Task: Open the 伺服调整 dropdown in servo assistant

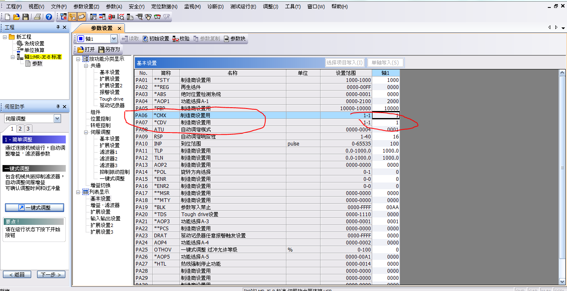Action: [x=57, y=119]
